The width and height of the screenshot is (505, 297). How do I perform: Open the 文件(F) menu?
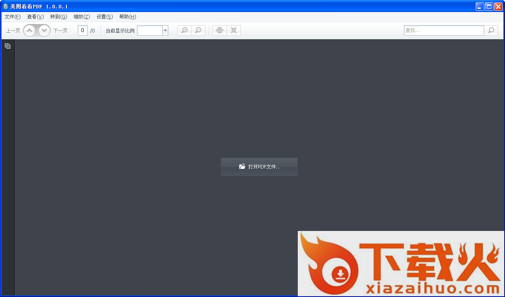[12, 17]
